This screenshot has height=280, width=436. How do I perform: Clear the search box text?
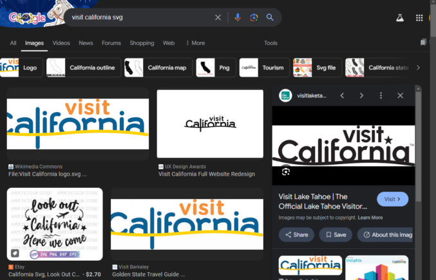(x=218, y=17)
